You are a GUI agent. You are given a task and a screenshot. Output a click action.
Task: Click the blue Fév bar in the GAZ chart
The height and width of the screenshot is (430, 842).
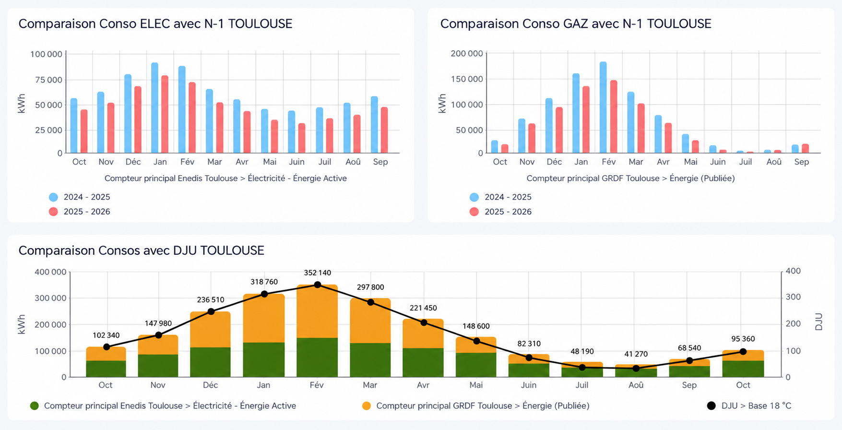(603, 107)
